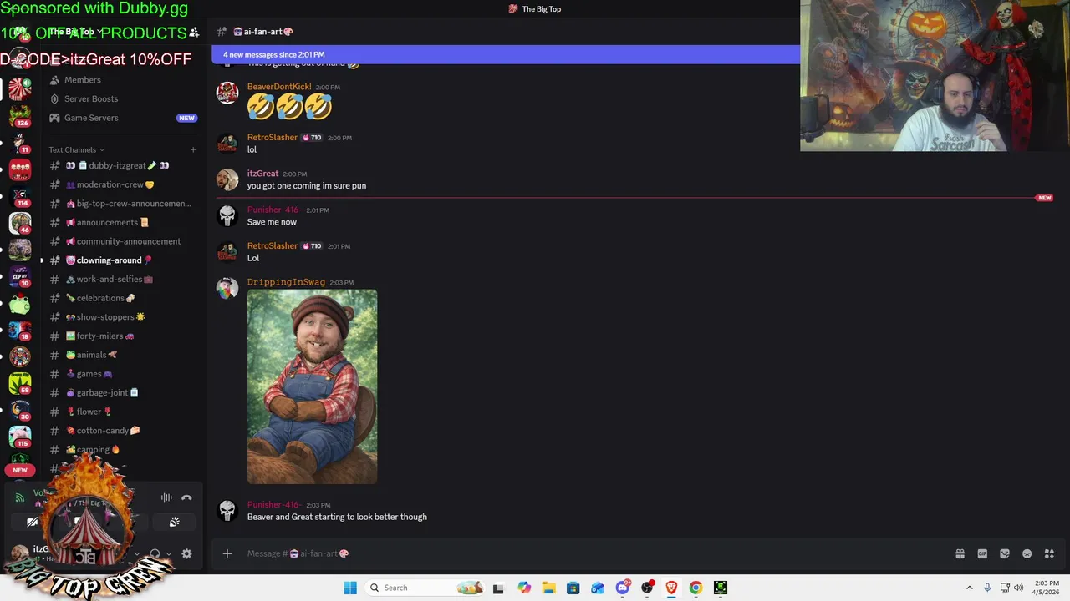Show hidden system tray icons
The height and width of the screenshot is (601, 1070).
pos(970,588)
